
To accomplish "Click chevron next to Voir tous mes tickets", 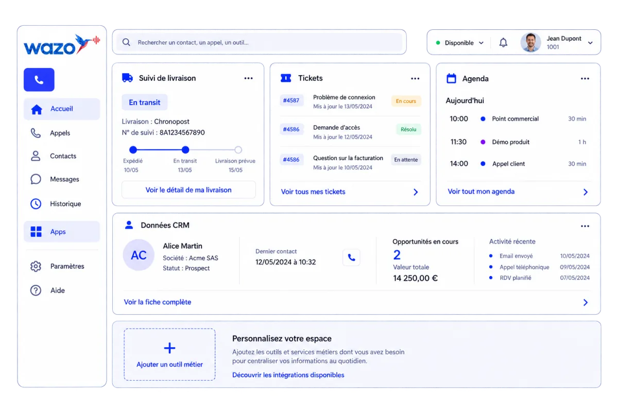I will 416,192.
